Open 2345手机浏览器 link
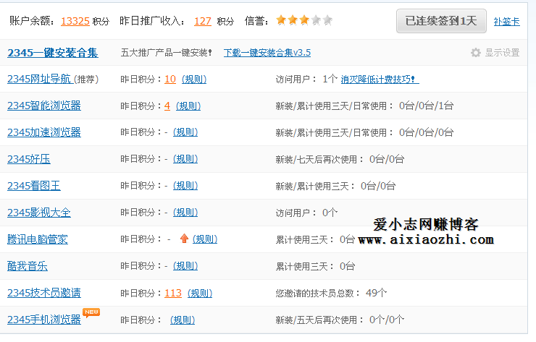Screen dimensions: 536x342 tap(44, 320)
